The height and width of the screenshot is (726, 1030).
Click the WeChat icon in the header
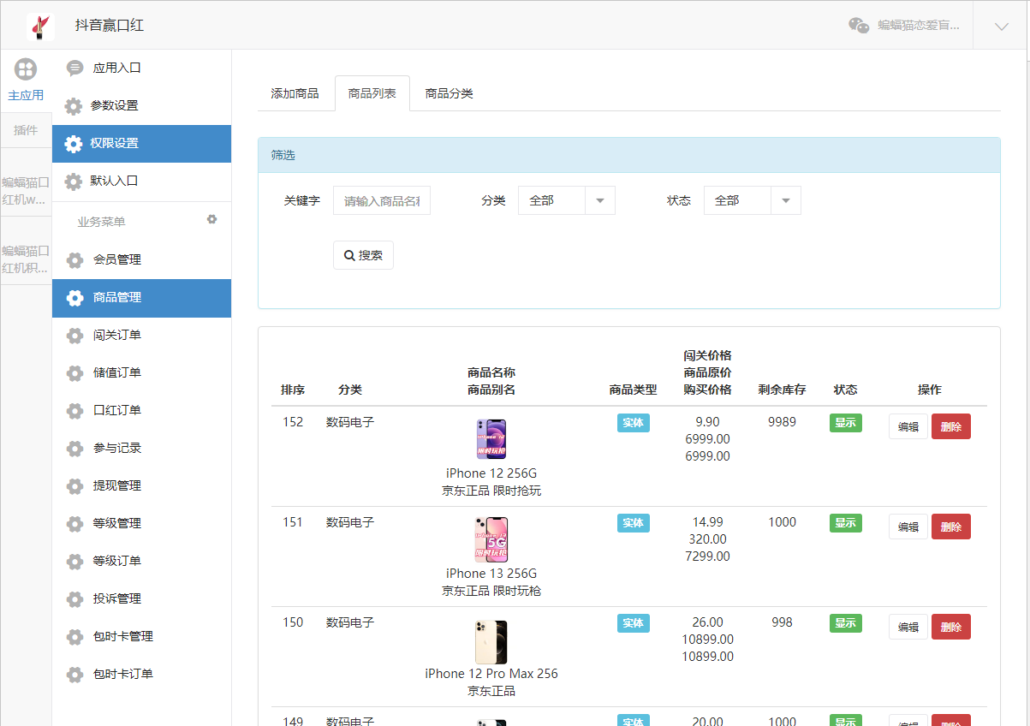click(x=859, y=26)
